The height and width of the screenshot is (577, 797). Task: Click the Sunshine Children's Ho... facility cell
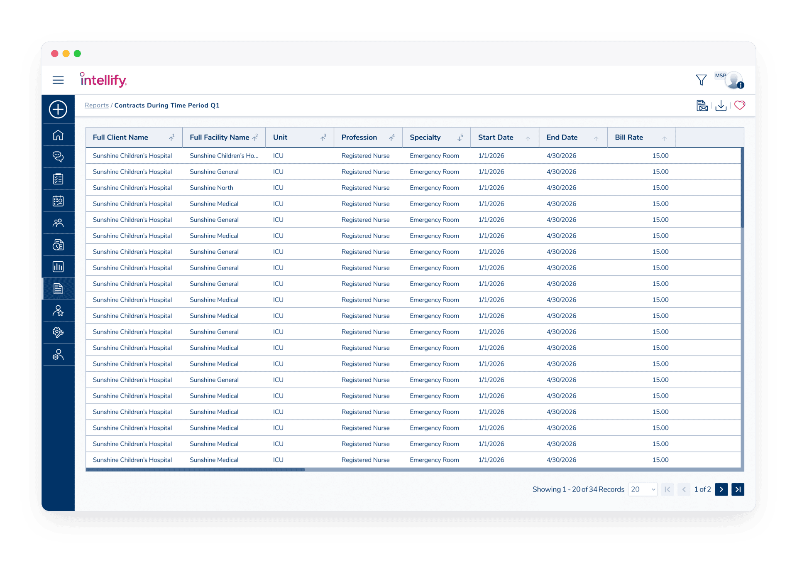(x=224, y=156)
